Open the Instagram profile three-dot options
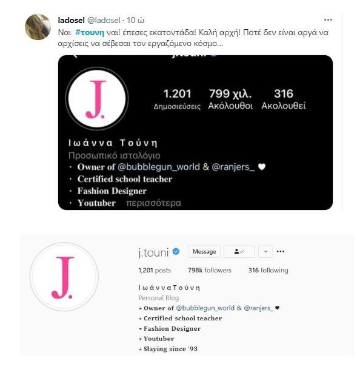Screen dimensions: 357x375 280,251
